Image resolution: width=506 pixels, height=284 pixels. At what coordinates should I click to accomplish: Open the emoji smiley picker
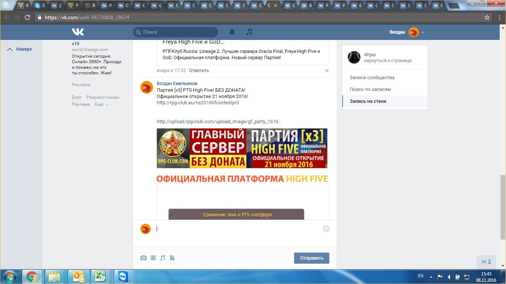(x=326, y=229)
